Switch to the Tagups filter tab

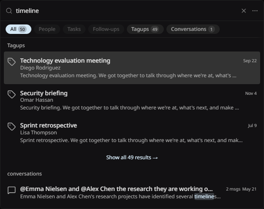[145, 29]
